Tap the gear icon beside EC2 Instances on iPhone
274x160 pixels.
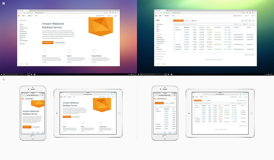175,99
